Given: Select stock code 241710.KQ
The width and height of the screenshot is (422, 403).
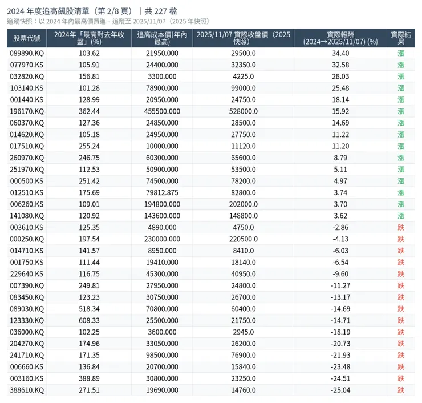Looking at the screenshot, I should pos(27,355).
